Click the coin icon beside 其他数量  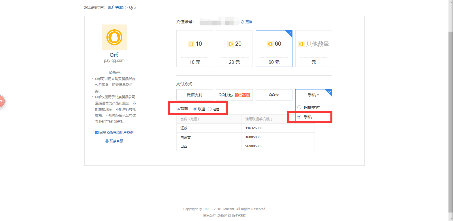point(301,44)
